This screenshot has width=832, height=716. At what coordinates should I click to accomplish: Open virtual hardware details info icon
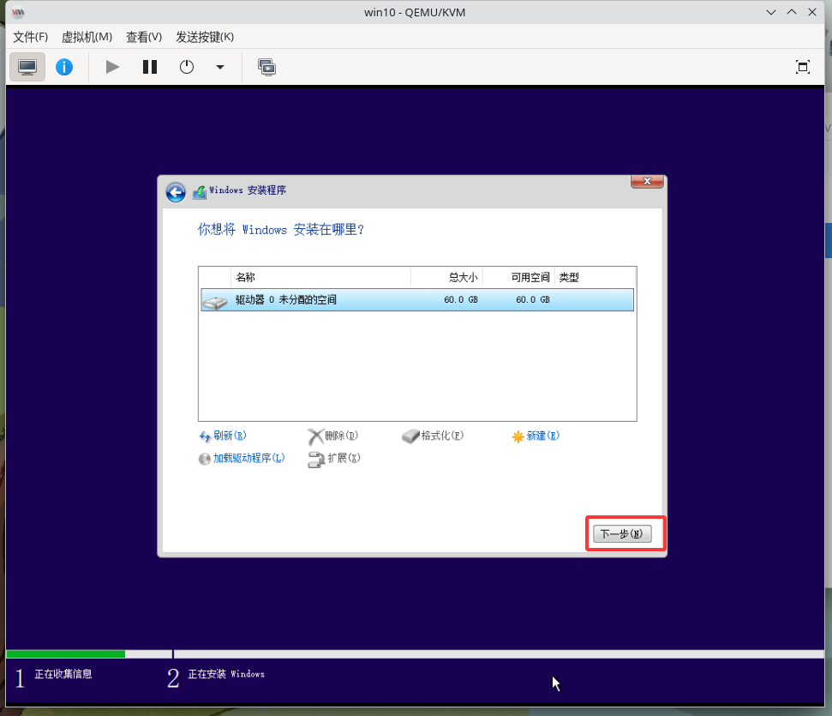coord(64,67)
